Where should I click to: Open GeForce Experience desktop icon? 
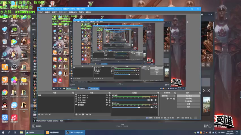click(14, 32)
